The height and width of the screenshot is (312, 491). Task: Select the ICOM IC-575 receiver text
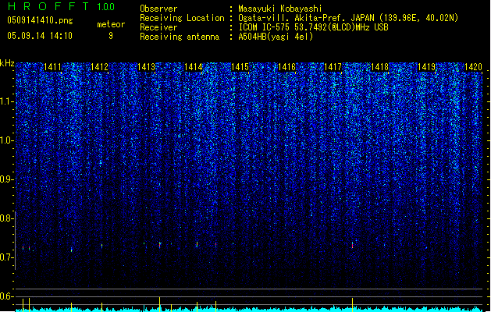pos(313,27)
